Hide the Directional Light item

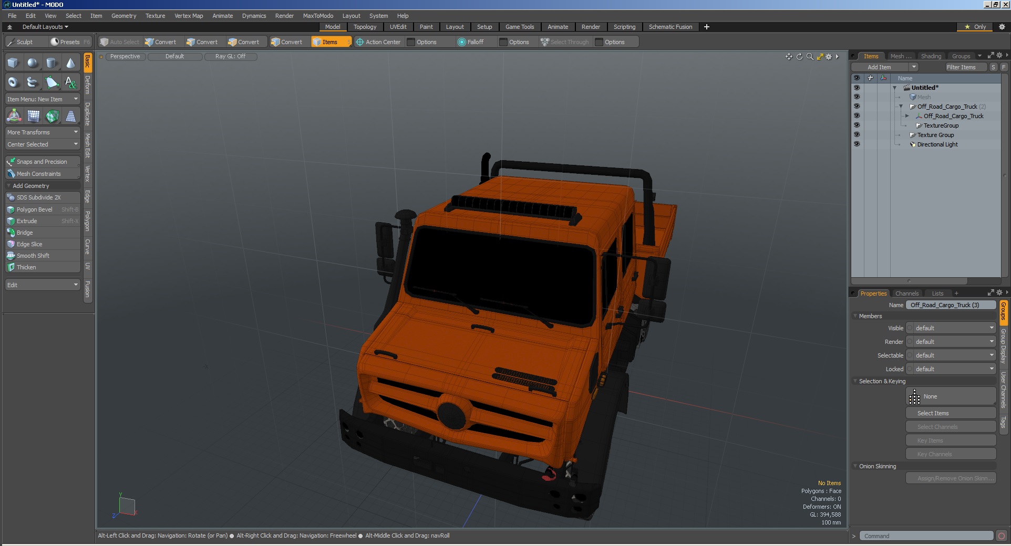coord(857,144)
